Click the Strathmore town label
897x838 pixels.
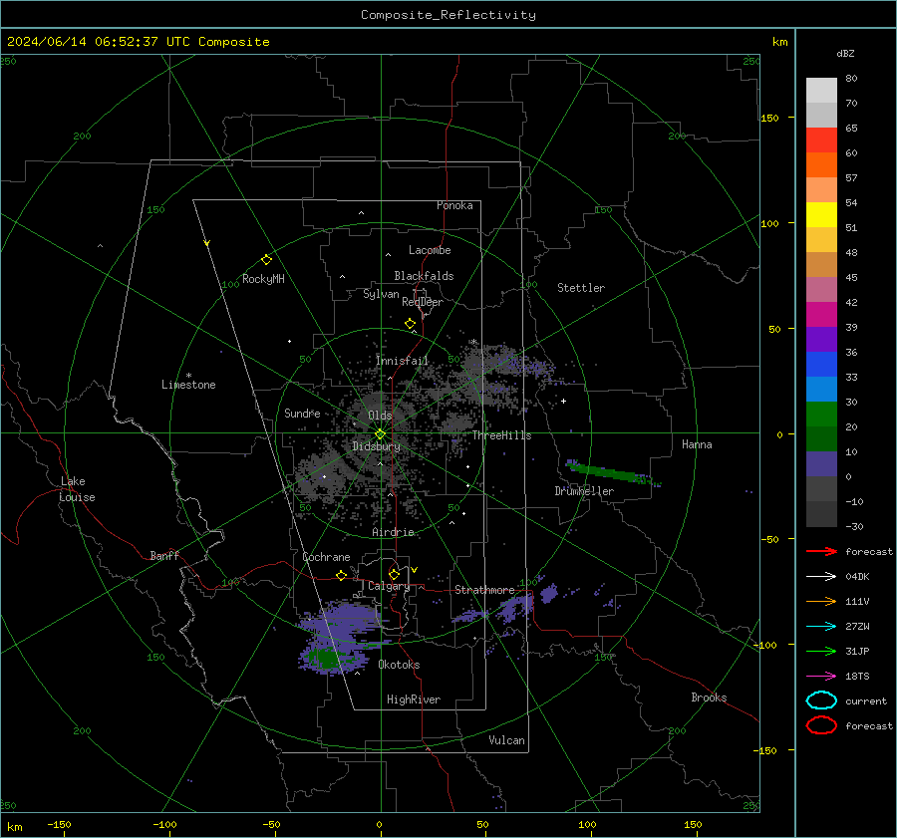coord(484,590)
